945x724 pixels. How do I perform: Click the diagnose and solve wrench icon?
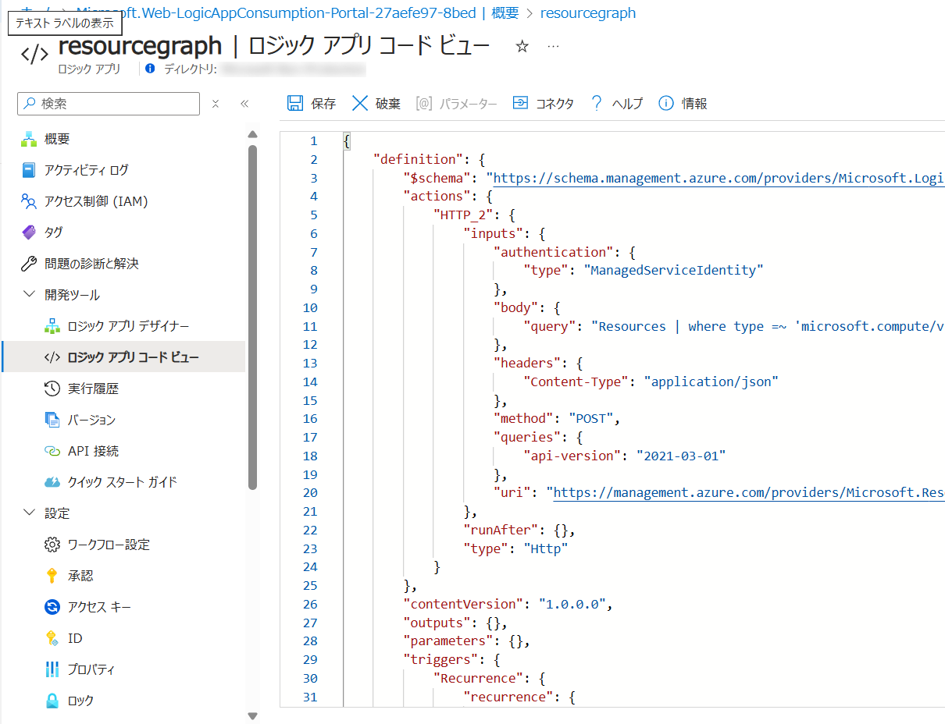(30, 264)
